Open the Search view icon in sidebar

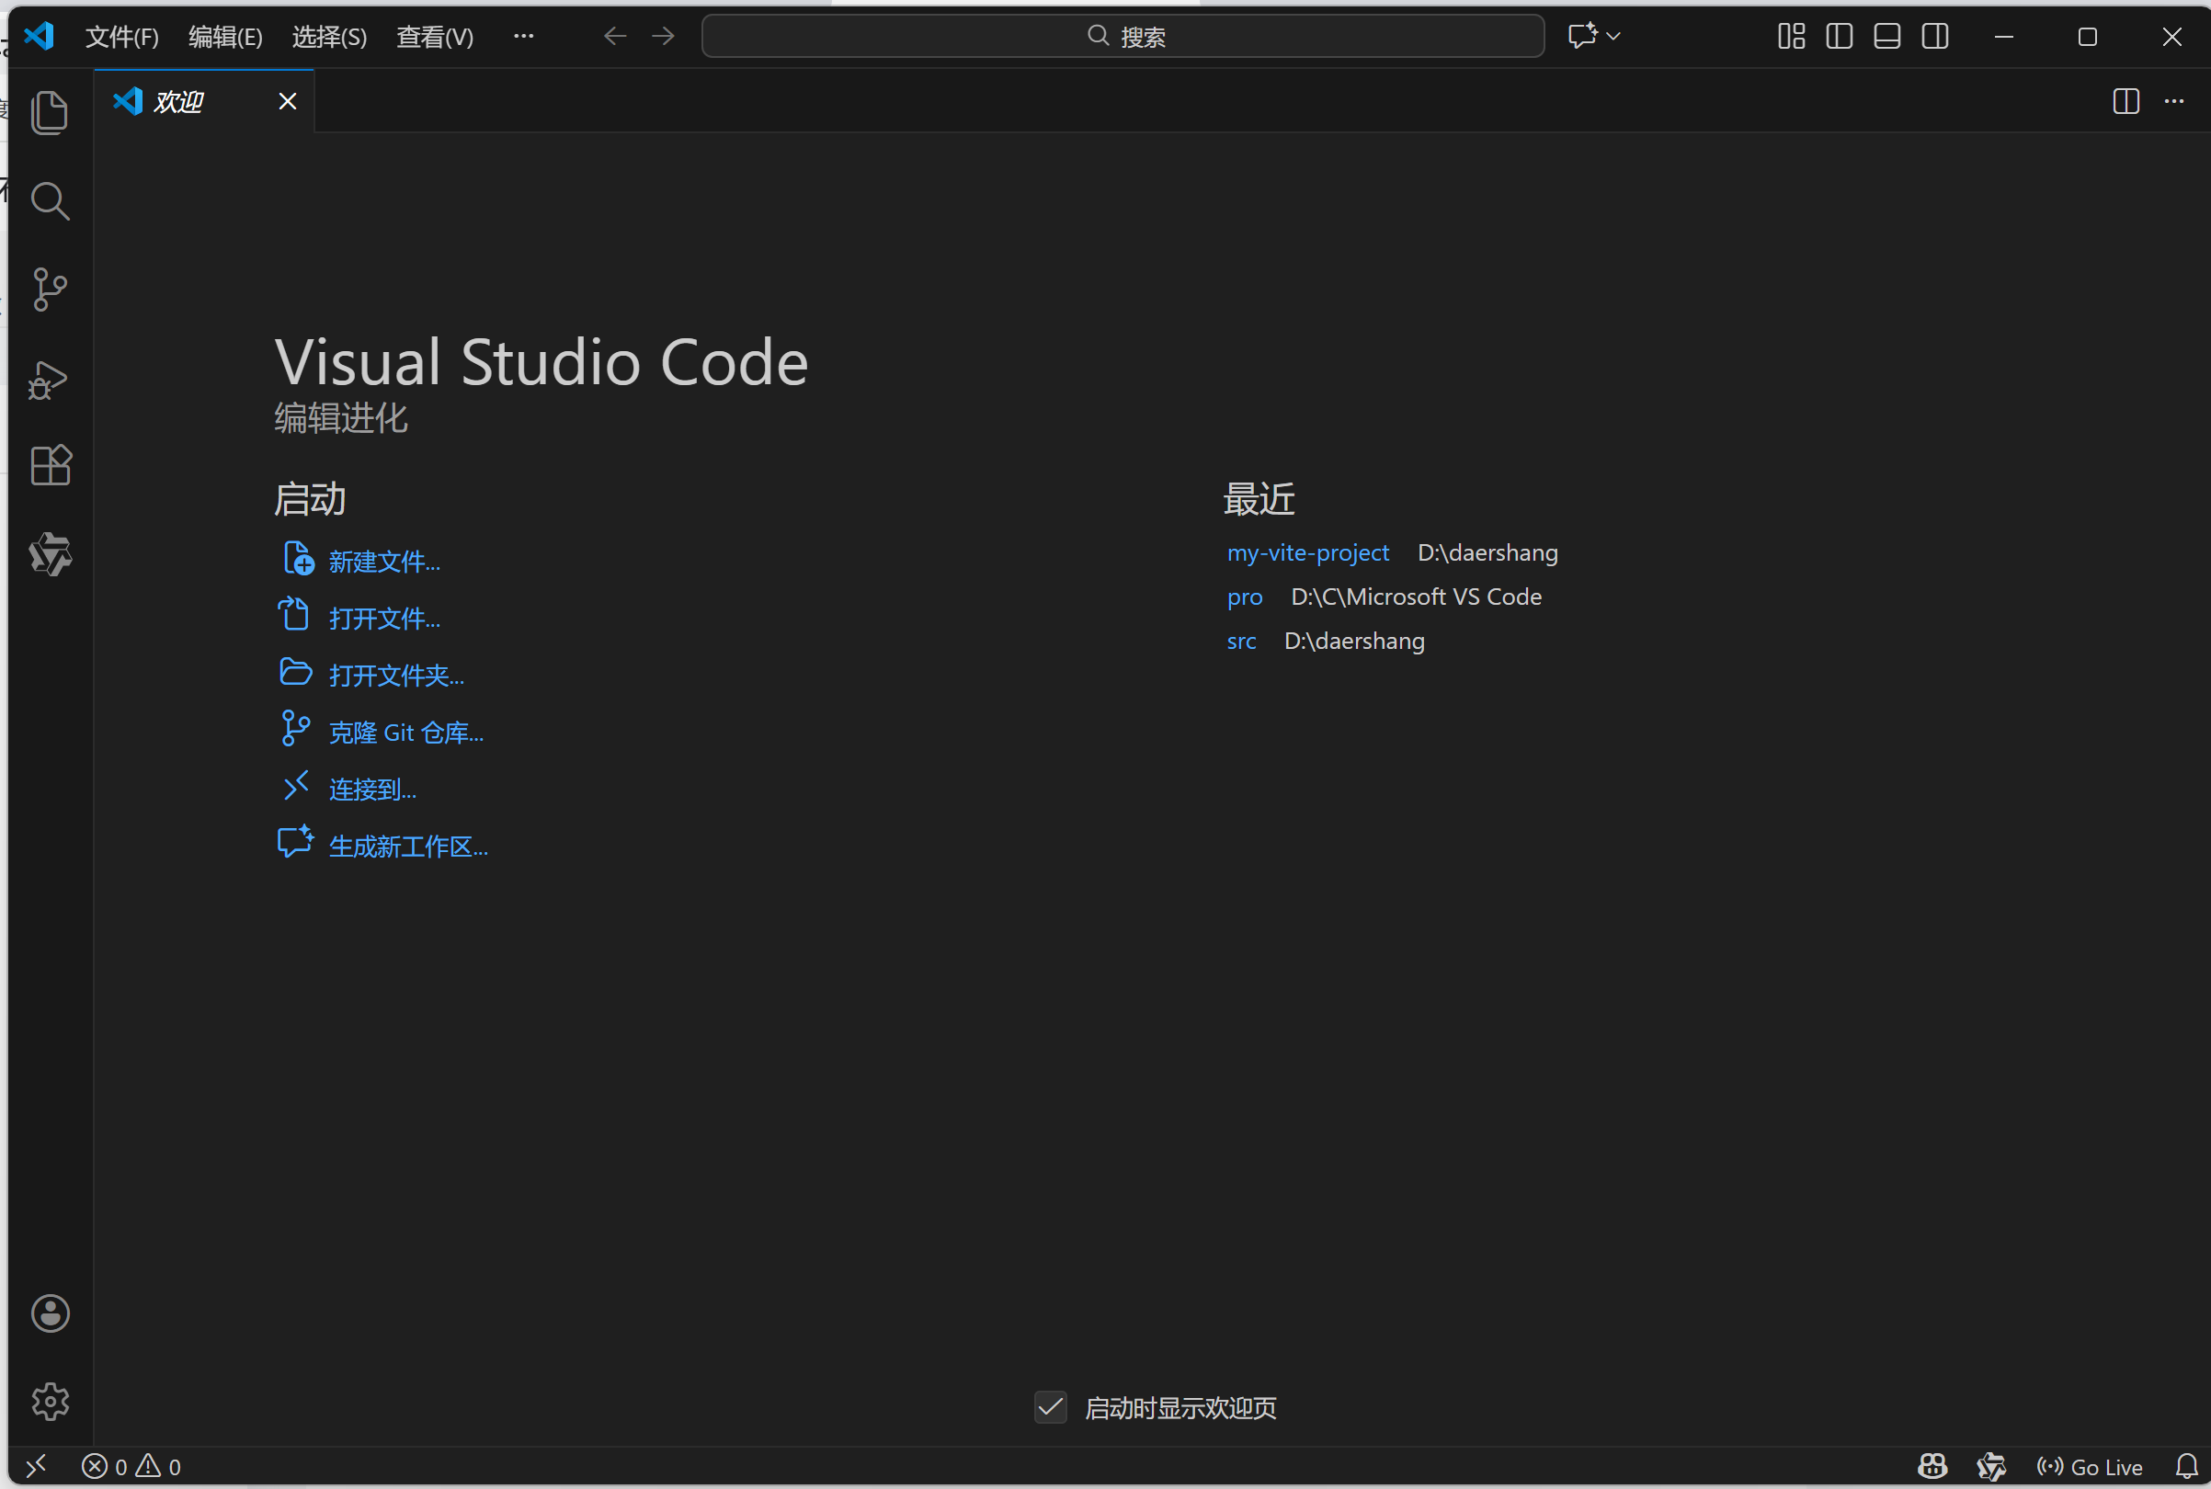pyautogui.click(x=50, y=201)
